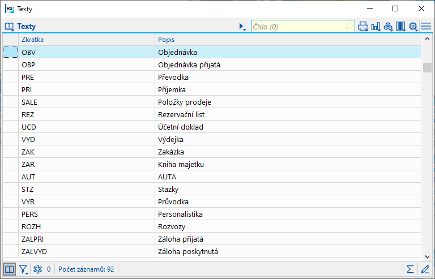
Task: Click the pencil edit icon
Action: coord(425,269)
